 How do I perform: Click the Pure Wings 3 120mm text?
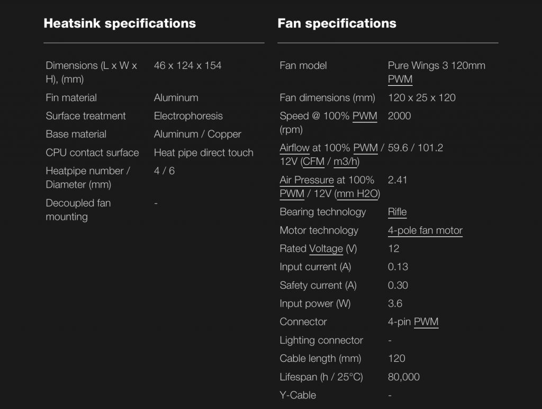(437, 65)
